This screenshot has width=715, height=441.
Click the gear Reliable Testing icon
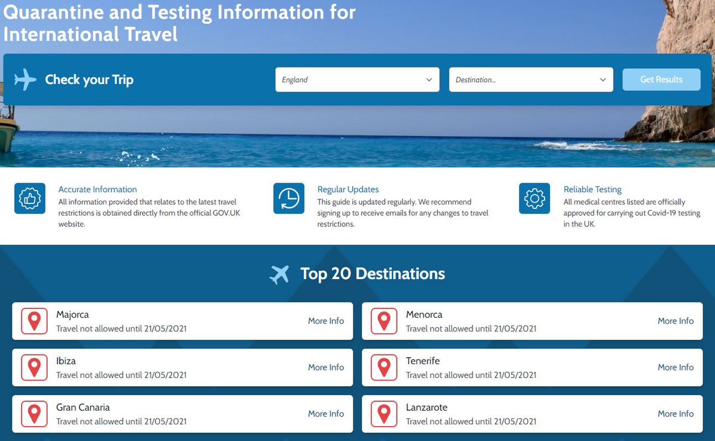pyautogui.click(x=534, y=198)
